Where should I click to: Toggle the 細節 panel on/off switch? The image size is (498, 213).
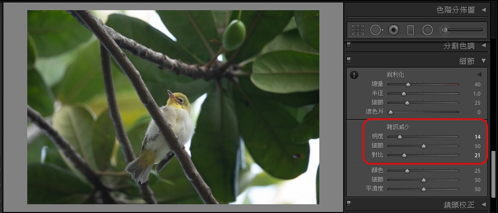click(349, 60)
